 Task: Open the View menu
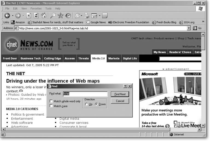coord(24,8)
